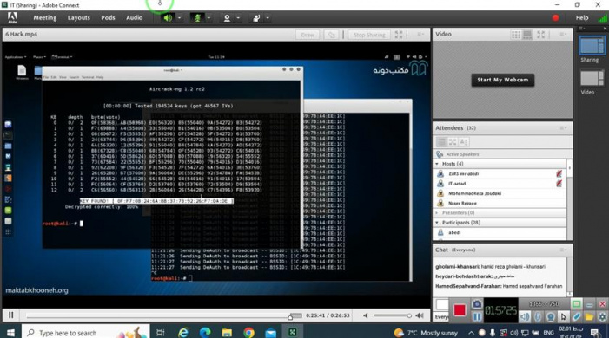Collapse the Participants (28) group
Screen dimensions: 609x338
pos(437,223)
